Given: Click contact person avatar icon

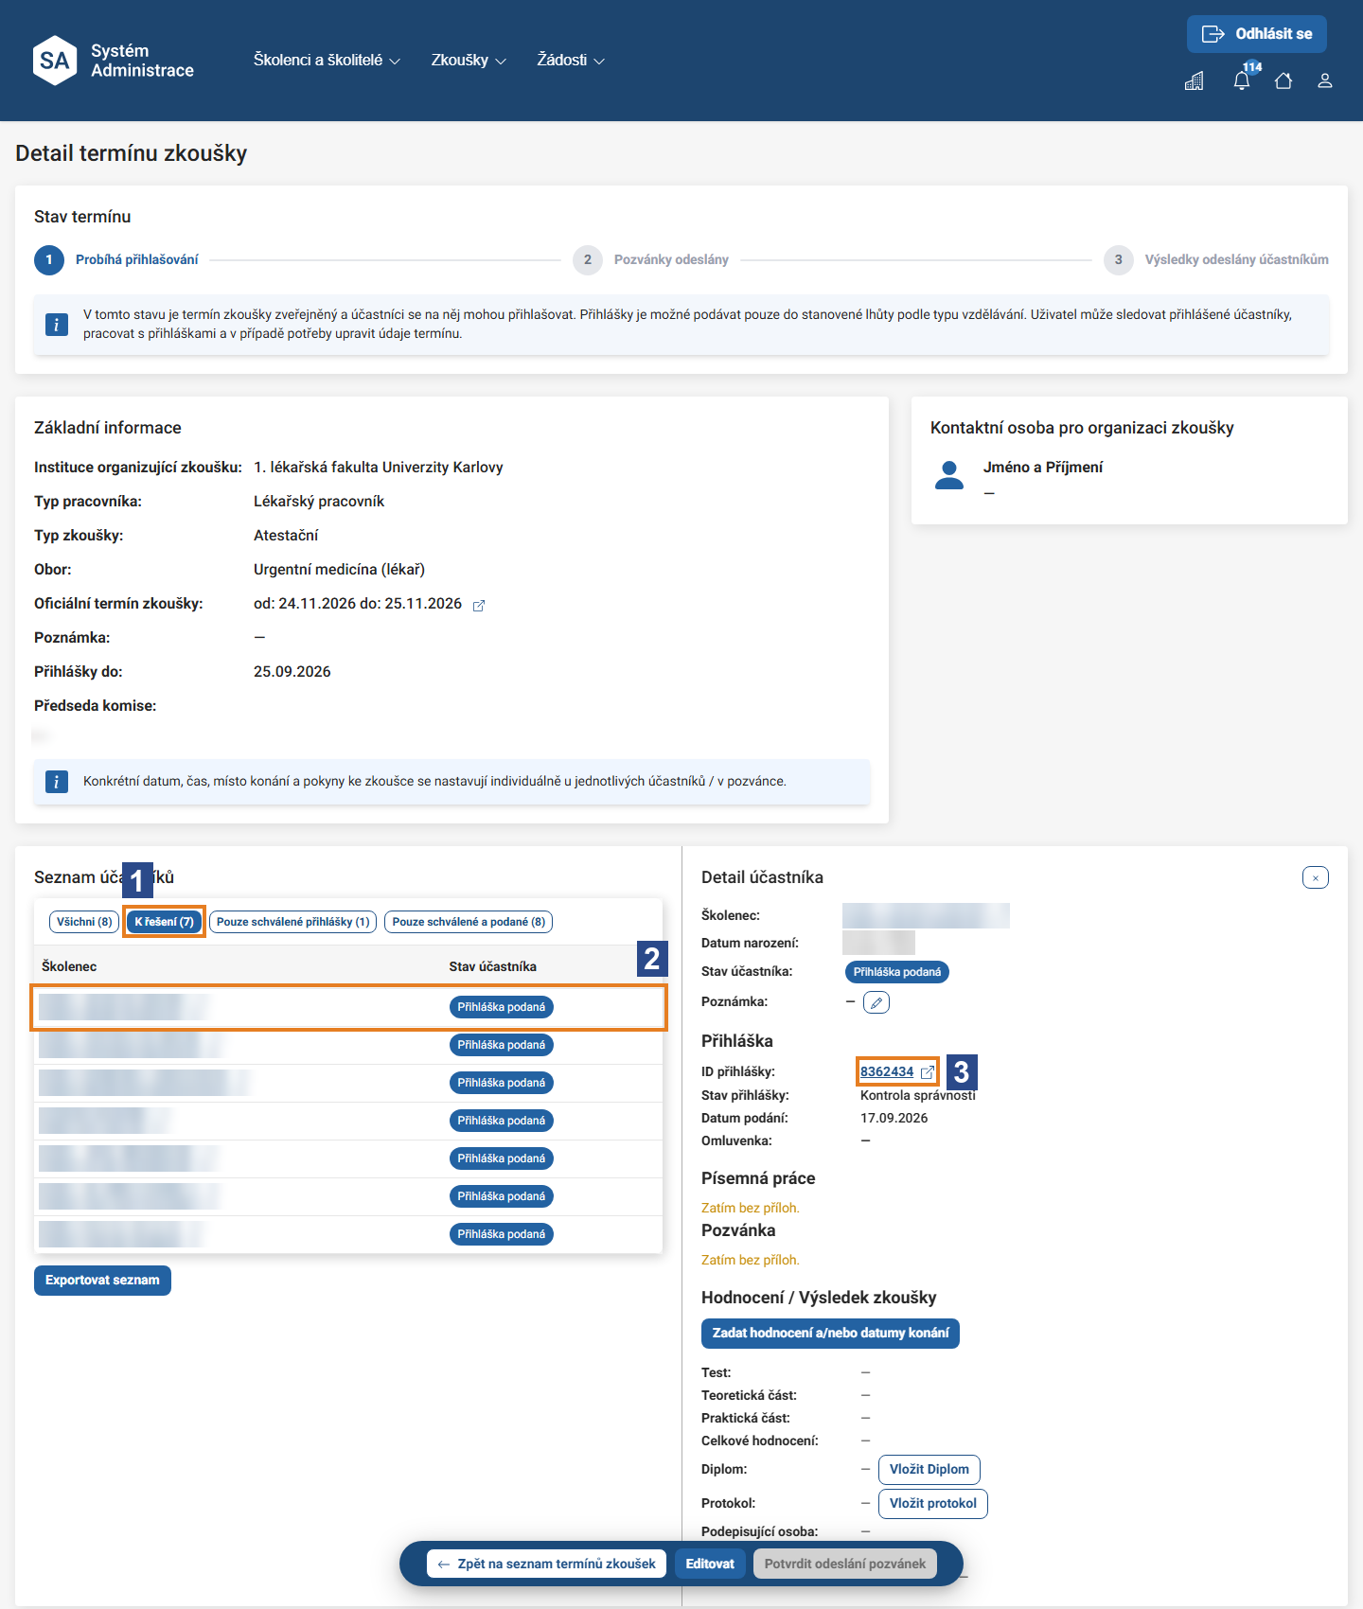Looking at the screenshot, I should [949, 475].
